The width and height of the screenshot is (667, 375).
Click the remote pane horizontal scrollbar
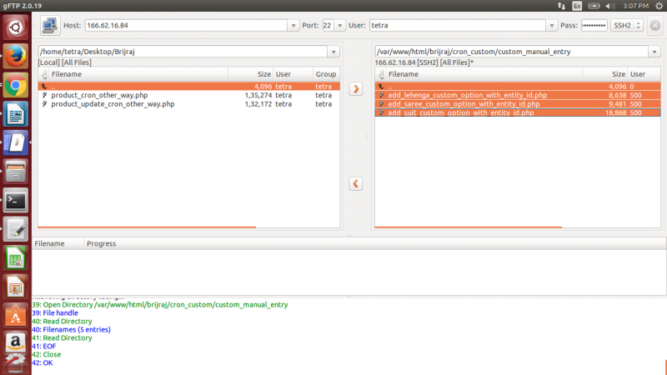tap(469, 227)
